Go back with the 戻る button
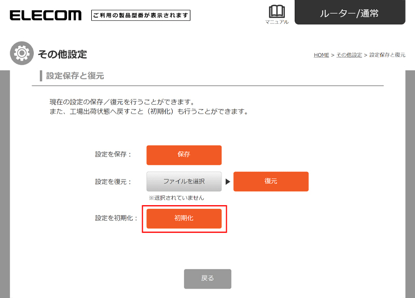This screenshot has width=415, height=298. (x=208, y=278)
